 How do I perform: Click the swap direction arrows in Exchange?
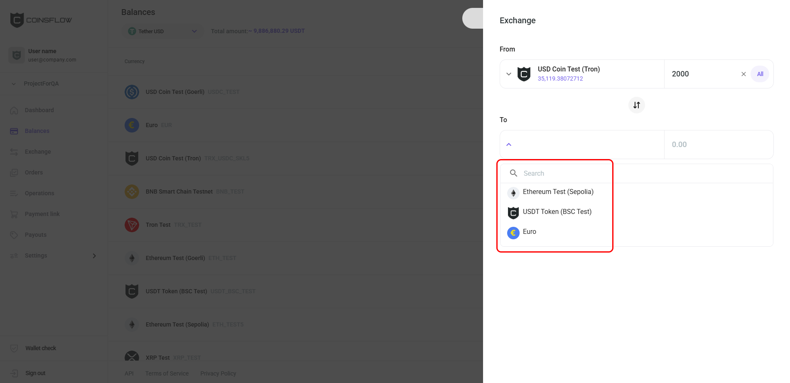pyautogui.click(x=636, y=105)
